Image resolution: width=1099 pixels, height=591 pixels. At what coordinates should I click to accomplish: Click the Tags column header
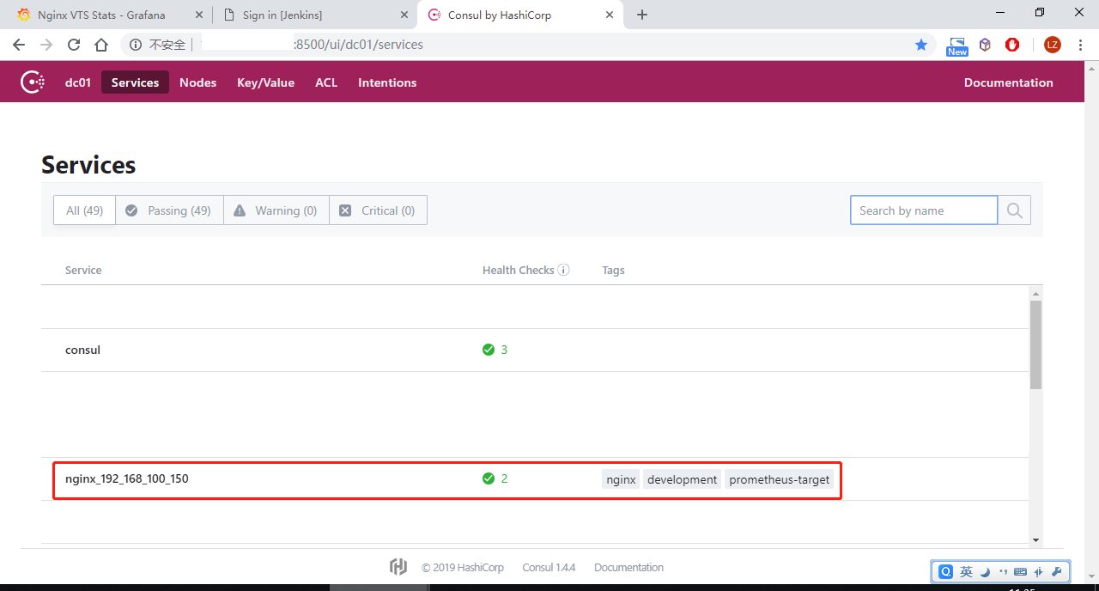click(613, 270)
